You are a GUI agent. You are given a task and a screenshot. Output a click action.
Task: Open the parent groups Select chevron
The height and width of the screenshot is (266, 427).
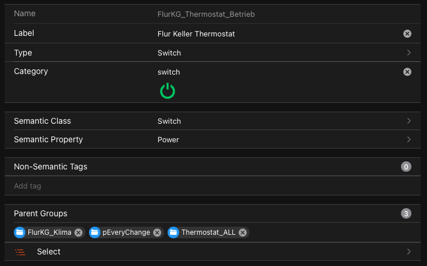pos(409,252)
